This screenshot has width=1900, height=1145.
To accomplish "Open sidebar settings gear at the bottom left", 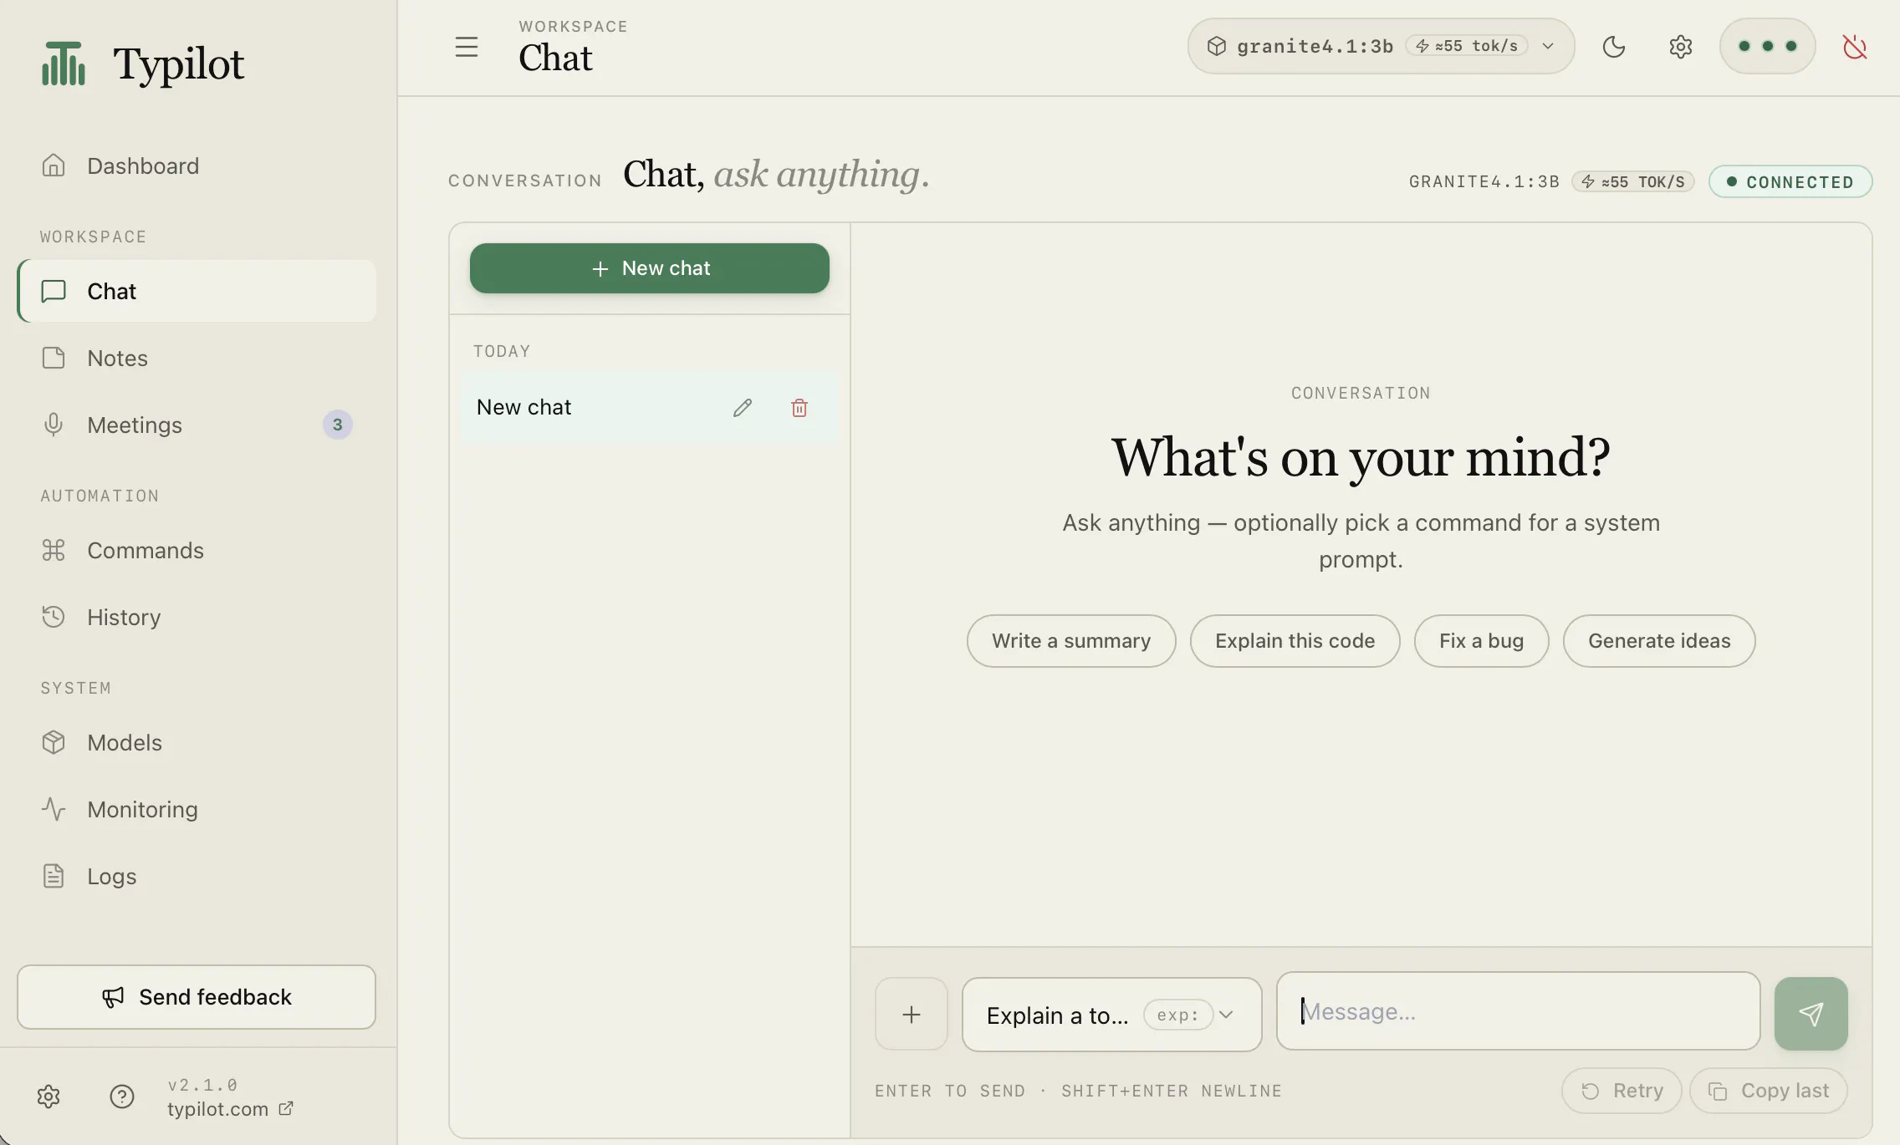I will click(49, 1097).
